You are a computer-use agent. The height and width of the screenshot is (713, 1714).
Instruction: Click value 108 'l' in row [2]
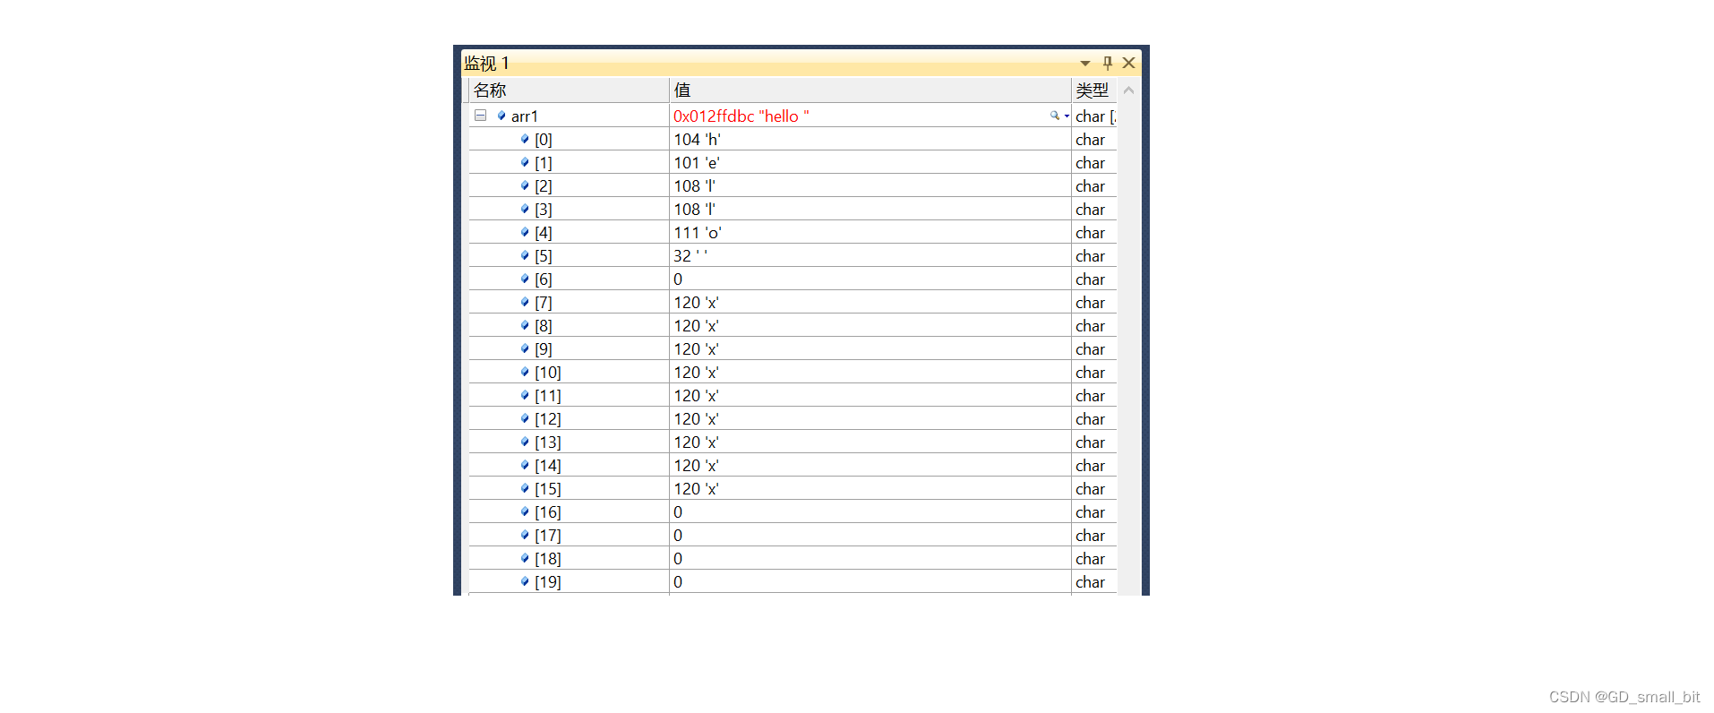coord(695,186)
